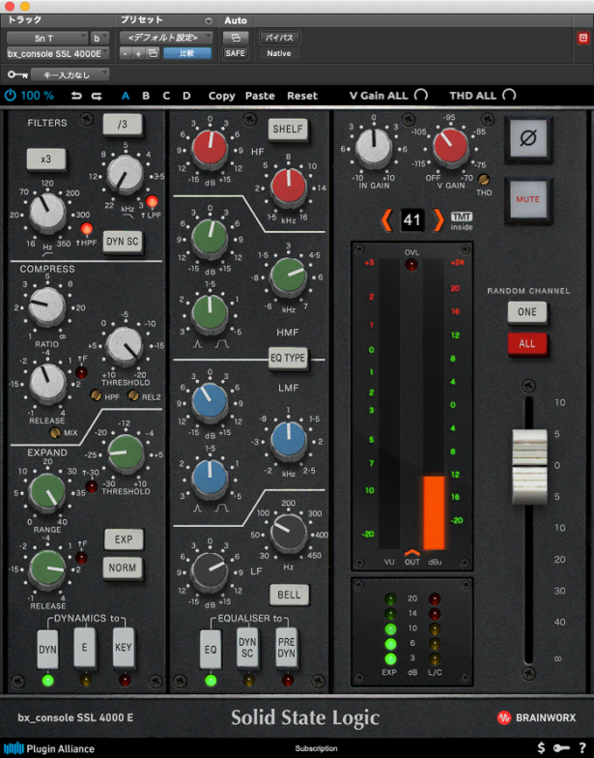Toggle the LF BELL button
The height and width of the screenshot is (758, 594).
(x=289, y=595)
